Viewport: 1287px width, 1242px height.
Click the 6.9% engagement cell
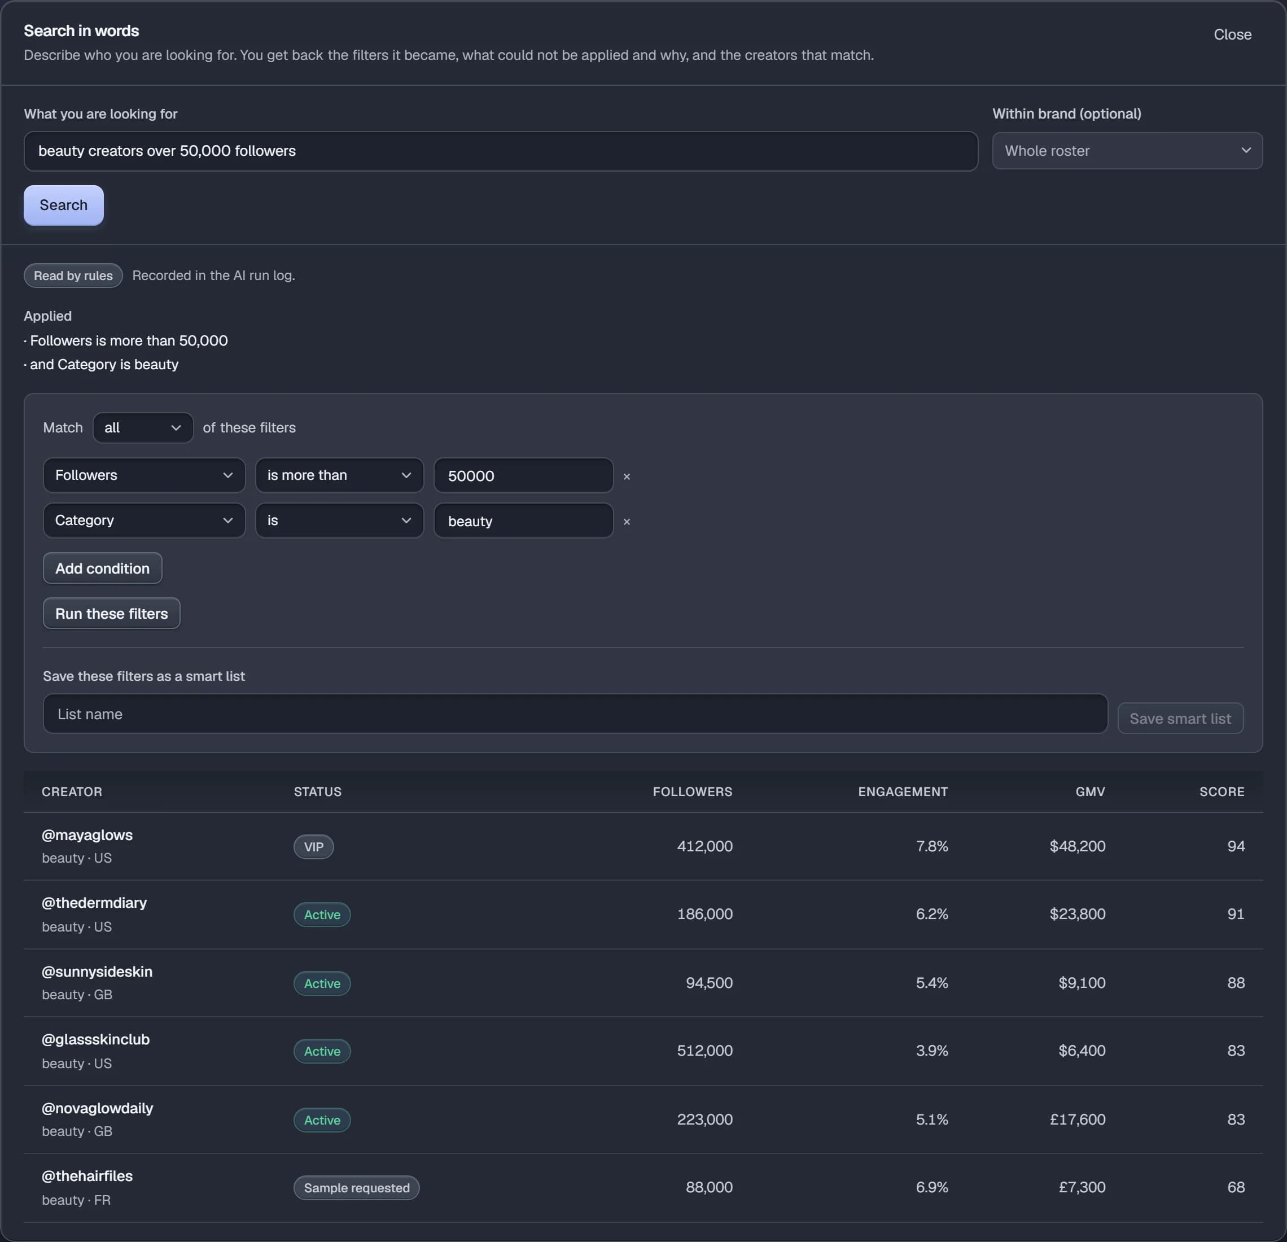tap(932, 1187)
